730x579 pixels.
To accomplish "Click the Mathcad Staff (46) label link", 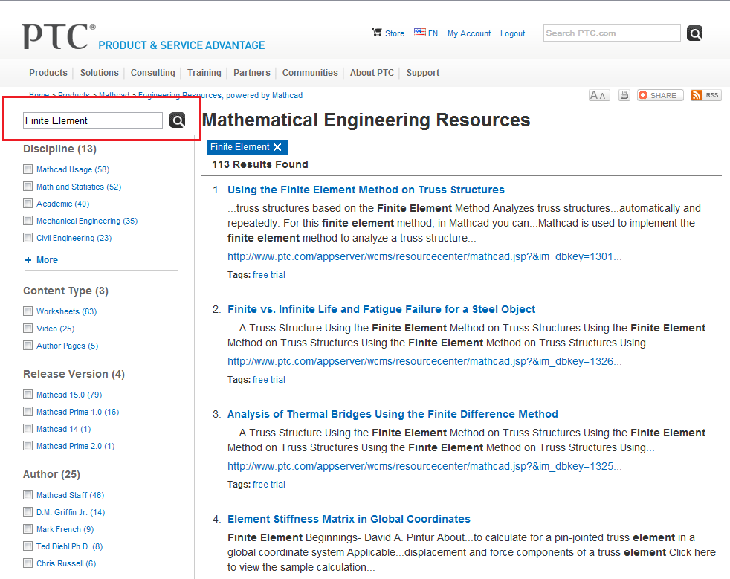I will coord(71,495).
